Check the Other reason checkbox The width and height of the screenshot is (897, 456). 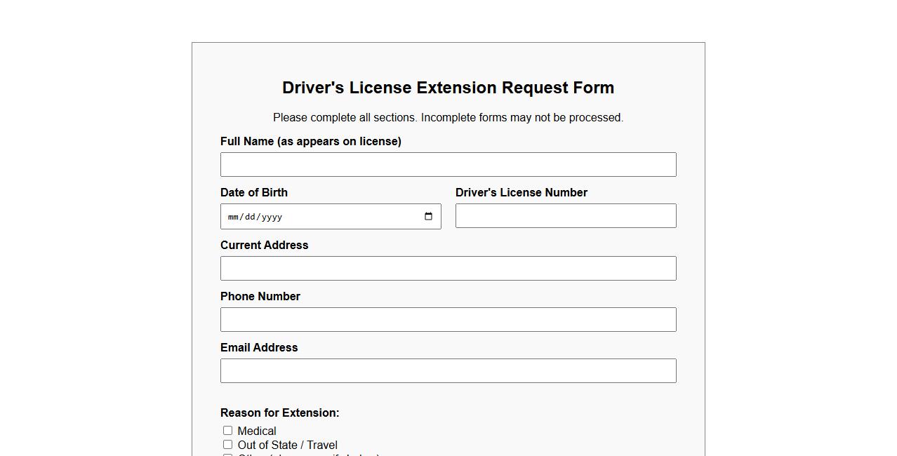(227, 455)
